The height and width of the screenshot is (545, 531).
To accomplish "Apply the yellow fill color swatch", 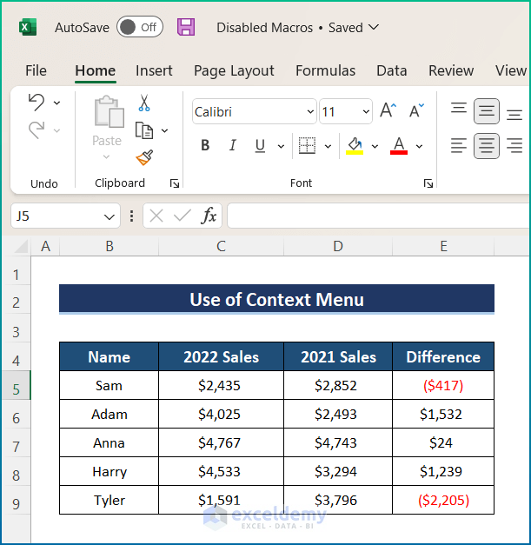I will [x=355, y=146].
